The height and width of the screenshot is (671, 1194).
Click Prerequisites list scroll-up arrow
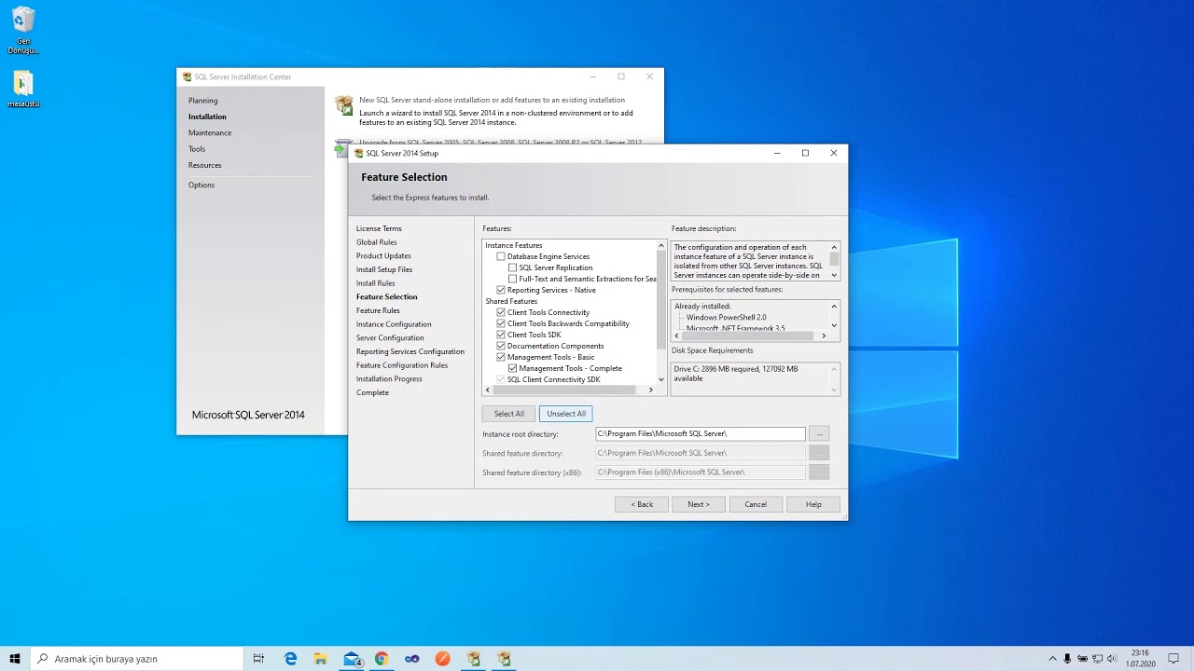pos(834,306)
